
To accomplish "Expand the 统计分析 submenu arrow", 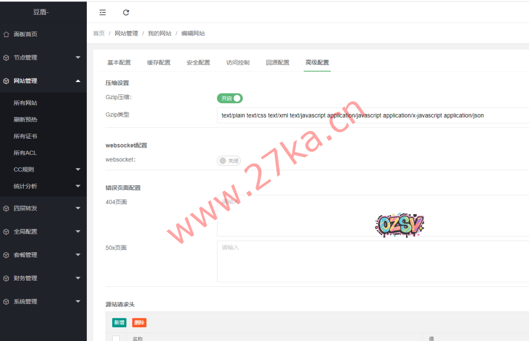I will pos(78,186).
